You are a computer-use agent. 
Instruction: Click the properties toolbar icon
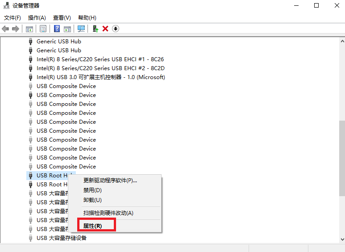[43, 29]
